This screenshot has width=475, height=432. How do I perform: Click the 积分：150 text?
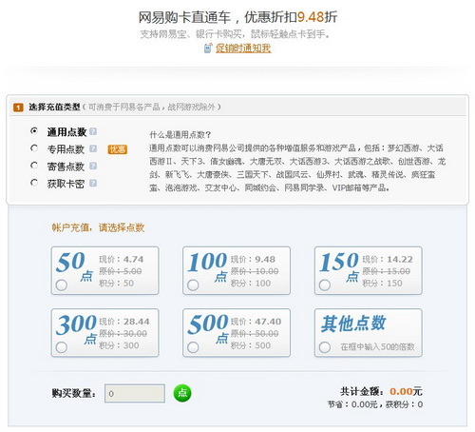[x=382, y=284]
